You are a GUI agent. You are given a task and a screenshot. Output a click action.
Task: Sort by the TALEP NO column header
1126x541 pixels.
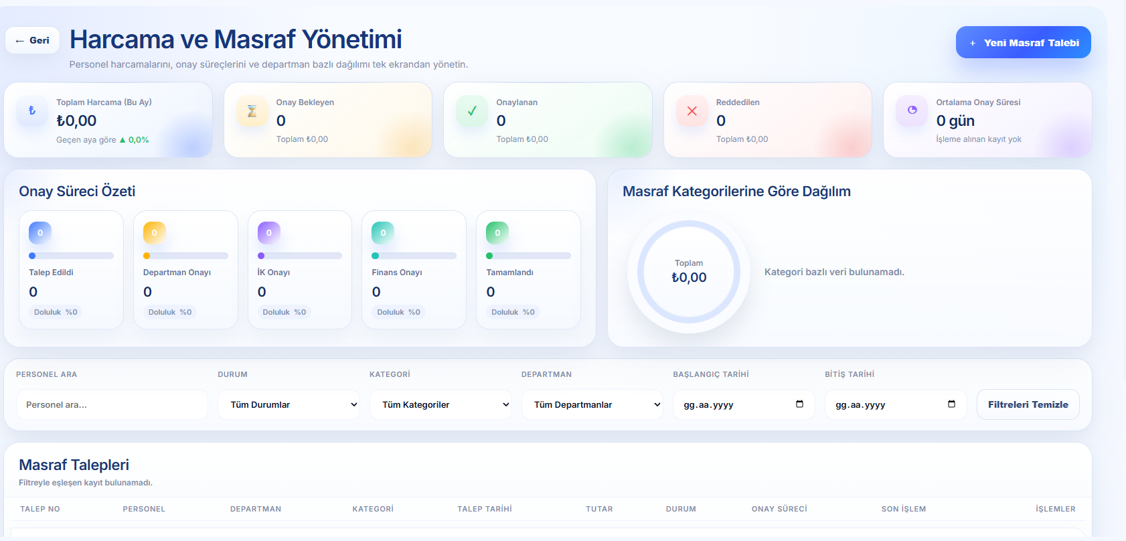tap(40, 509)
